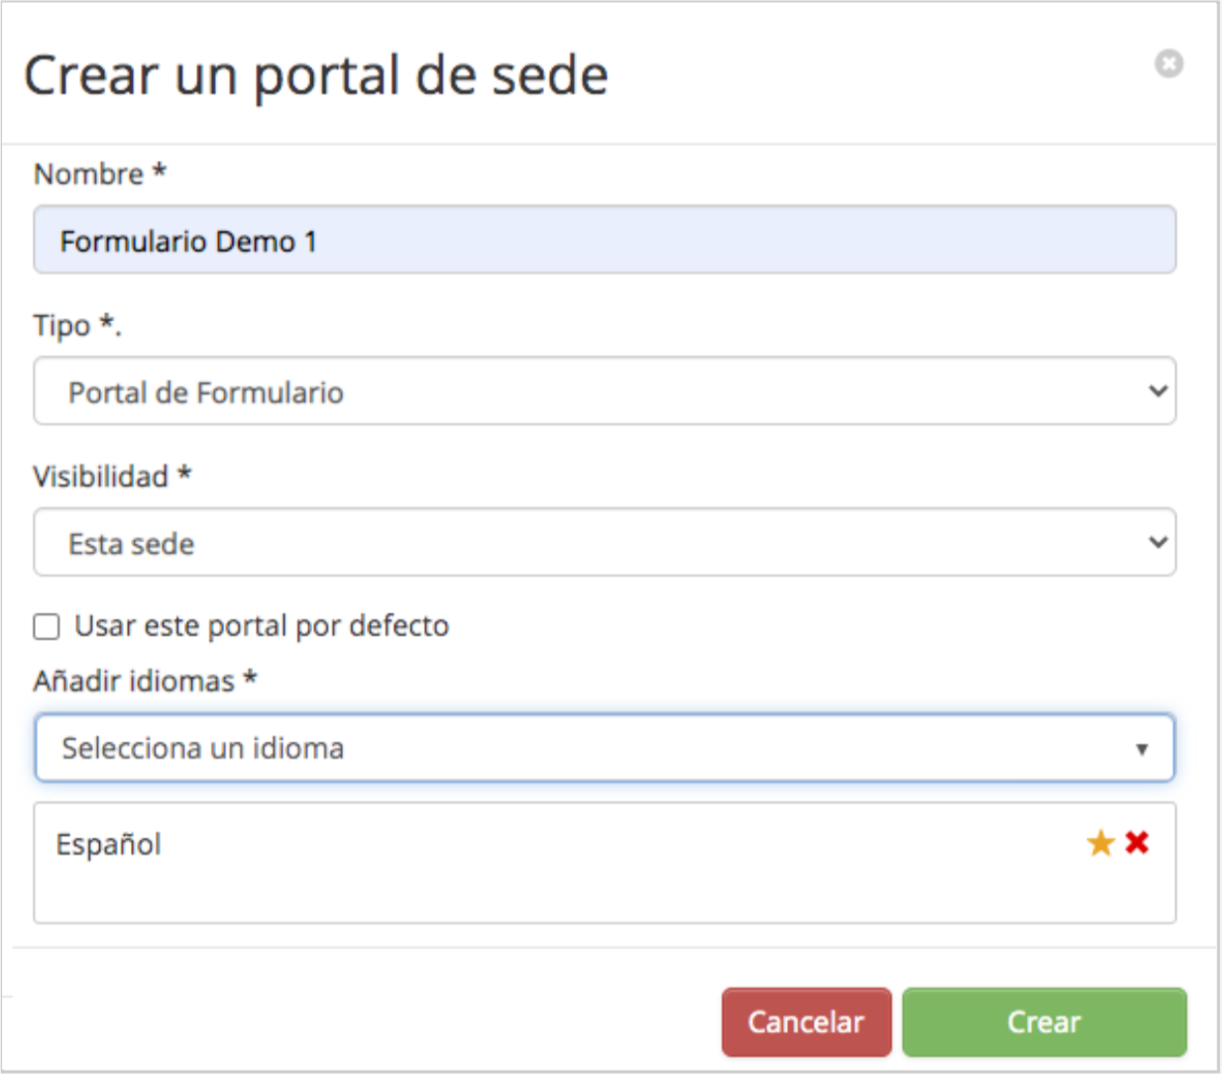Enable the 'Usar este portal por defecto' checkbox
1222x1074 pixels.
(47, 627)
